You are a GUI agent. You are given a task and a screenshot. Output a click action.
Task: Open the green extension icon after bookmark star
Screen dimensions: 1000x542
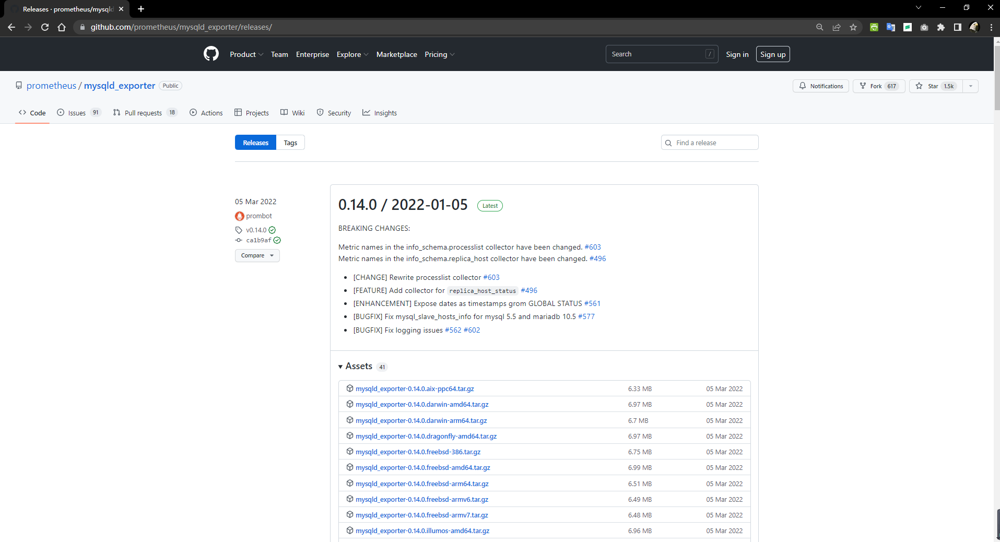[x=874, y=27]
